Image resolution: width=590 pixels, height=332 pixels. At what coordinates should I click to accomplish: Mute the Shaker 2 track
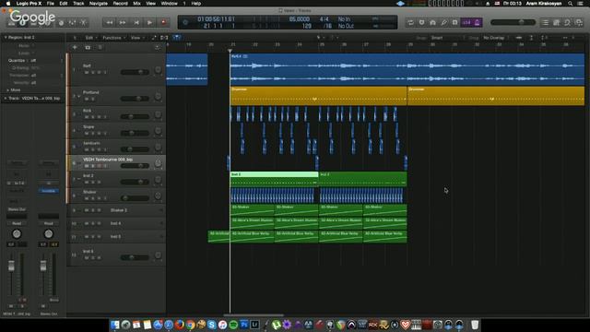[87, 210]
